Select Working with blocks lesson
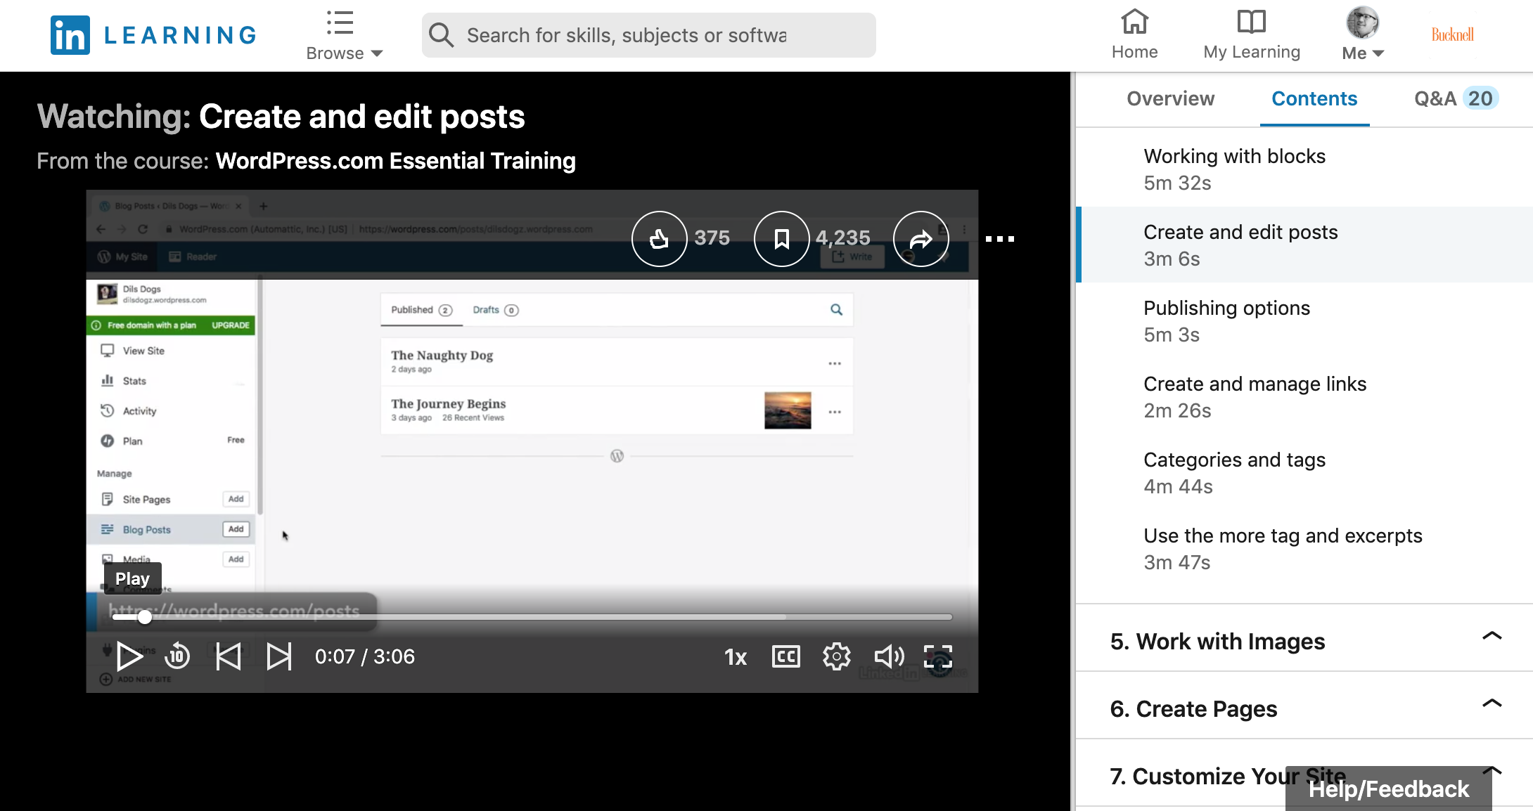Image resolution: width=1533 pixels, height=811 pixels. click(1304, 169)
